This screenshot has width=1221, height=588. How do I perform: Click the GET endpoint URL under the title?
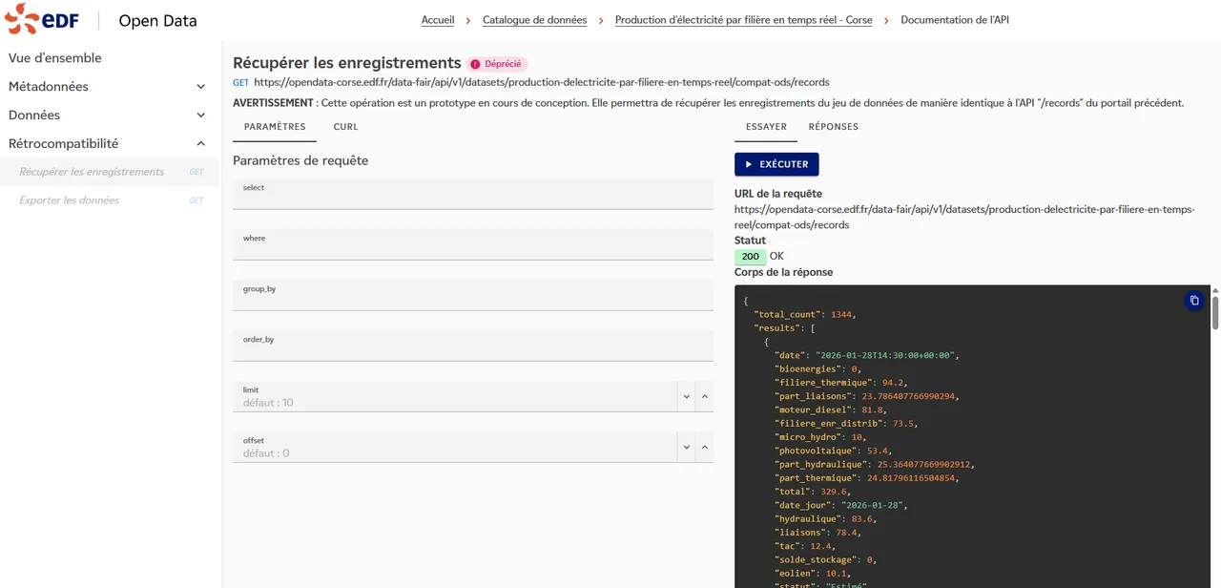click(x=542, y=82)
